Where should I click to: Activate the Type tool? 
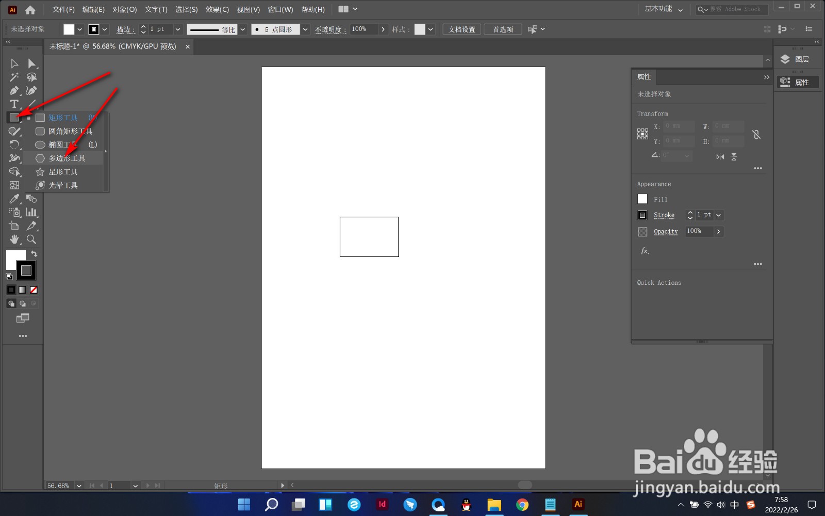[14, 104]
